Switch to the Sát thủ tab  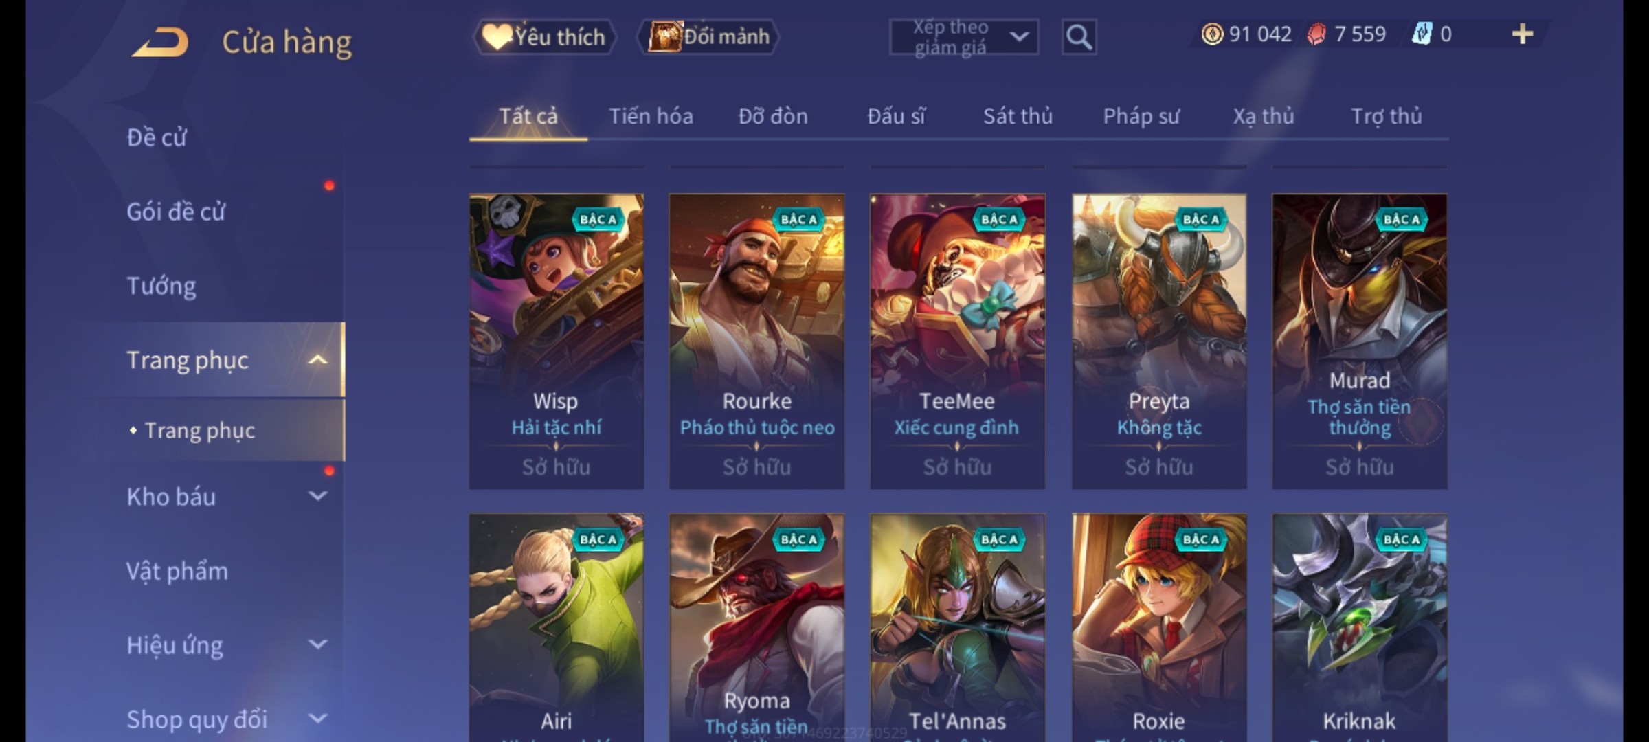tap(1018, 116)
